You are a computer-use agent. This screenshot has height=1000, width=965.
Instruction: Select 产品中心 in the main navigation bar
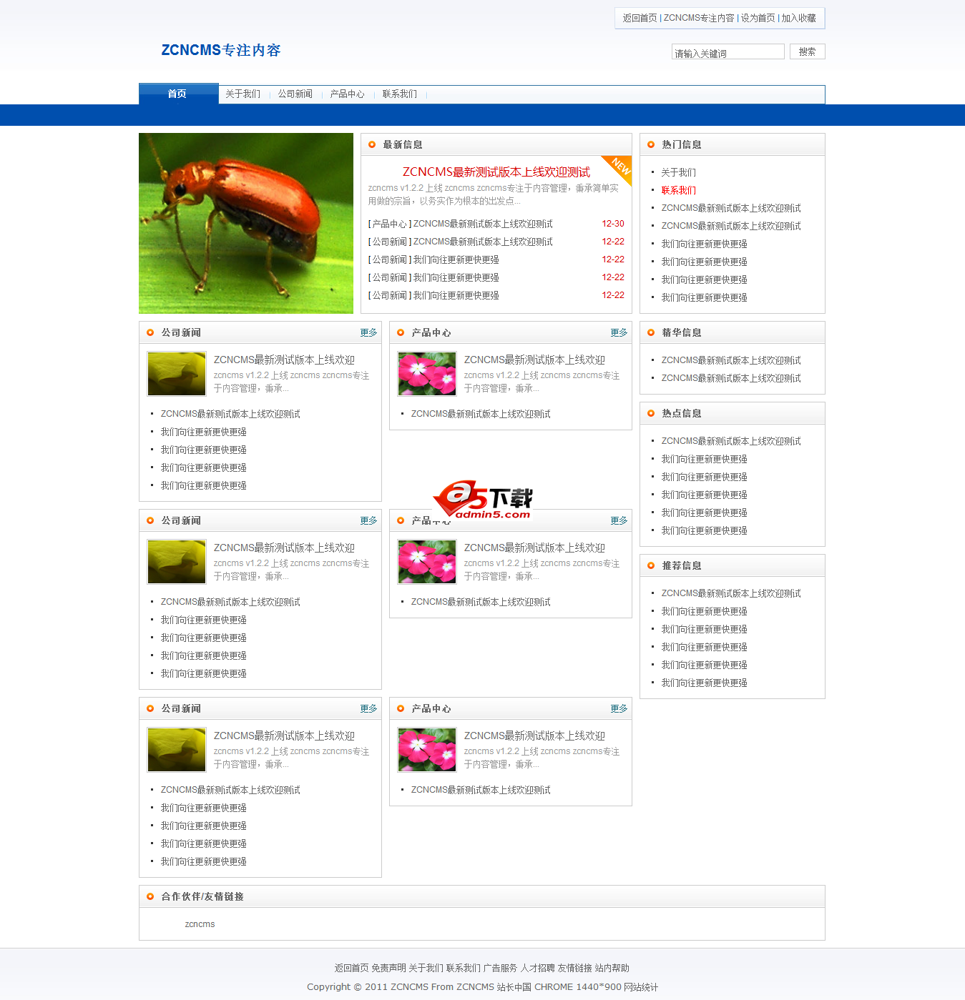348,94
